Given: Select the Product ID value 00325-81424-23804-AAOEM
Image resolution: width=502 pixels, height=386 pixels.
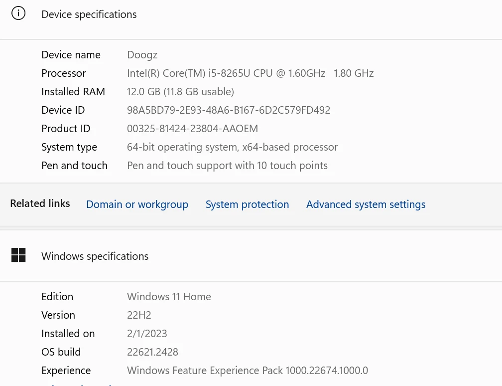Looking at the screenshot, I should coord(192,129).
